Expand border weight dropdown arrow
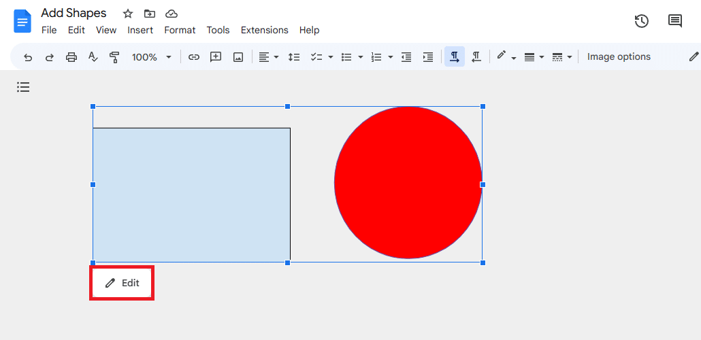The height and width of the screenshot is (340, 701). coord(541,57)
